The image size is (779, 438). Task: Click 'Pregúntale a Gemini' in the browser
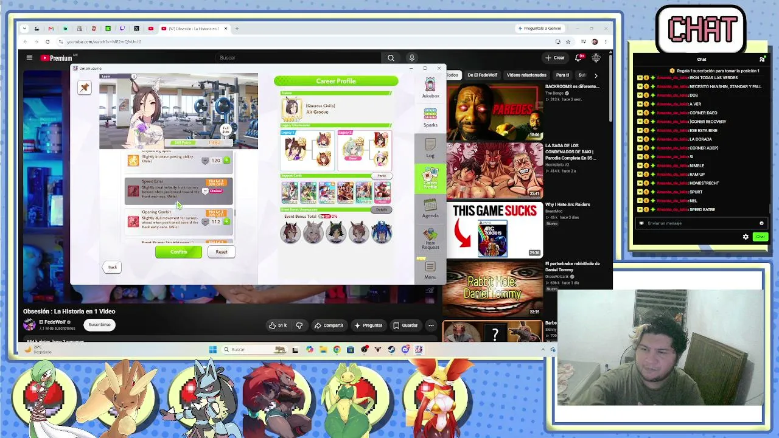[539, 29]
